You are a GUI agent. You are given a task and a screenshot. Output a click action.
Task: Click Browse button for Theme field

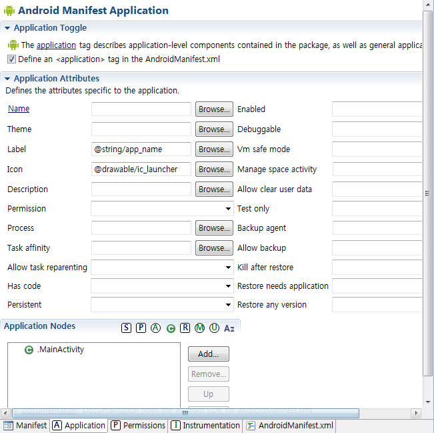[x=214, y=129]
